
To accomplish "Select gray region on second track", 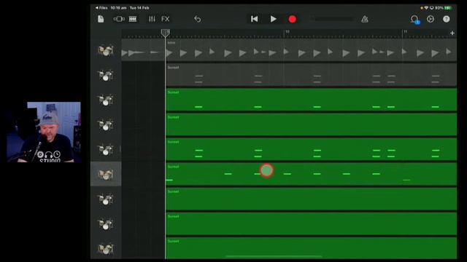I will tap(311, 75).
